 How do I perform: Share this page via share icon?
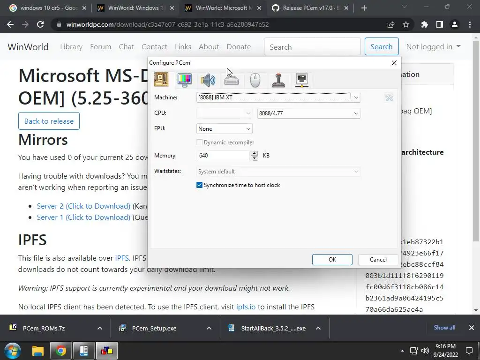coord(391,24)
